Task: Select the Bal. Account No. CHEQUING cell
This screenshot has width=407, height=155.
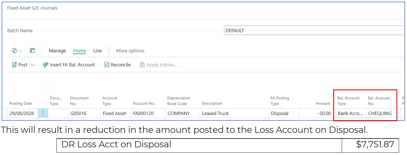Action: click(x=380, y=113)
